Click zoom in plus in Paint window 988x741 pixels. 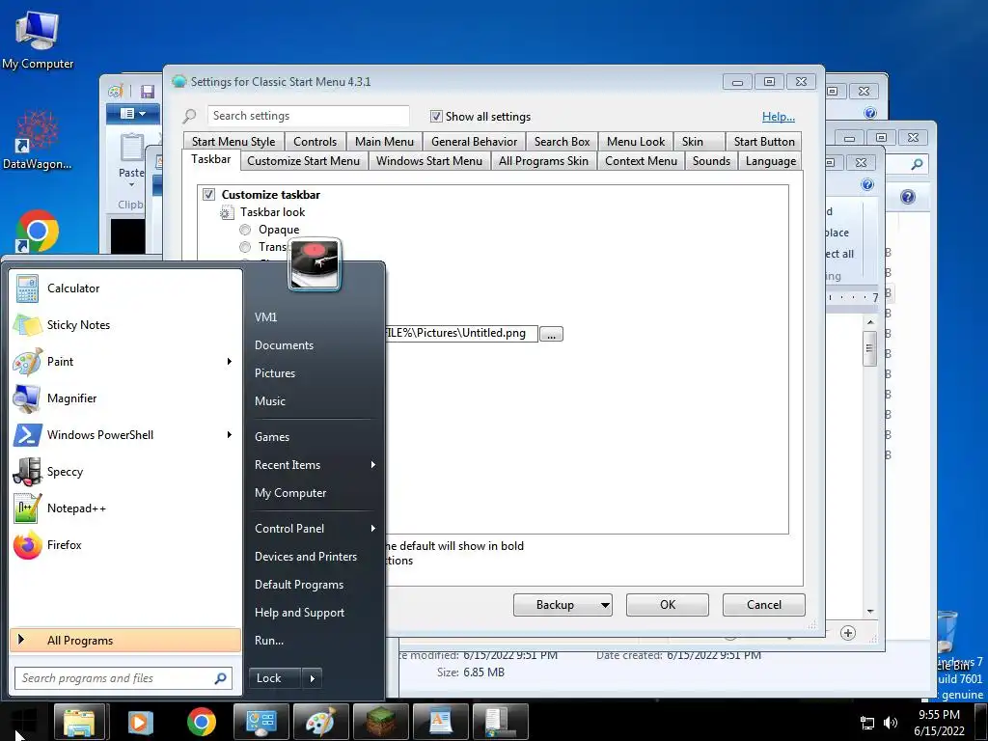click(x=848, y=633)
